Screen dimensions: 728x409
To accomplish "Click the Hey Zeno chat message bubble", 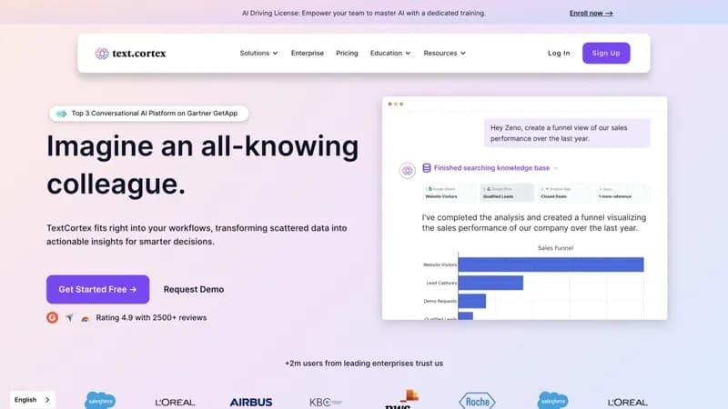I will pos(567,133).
